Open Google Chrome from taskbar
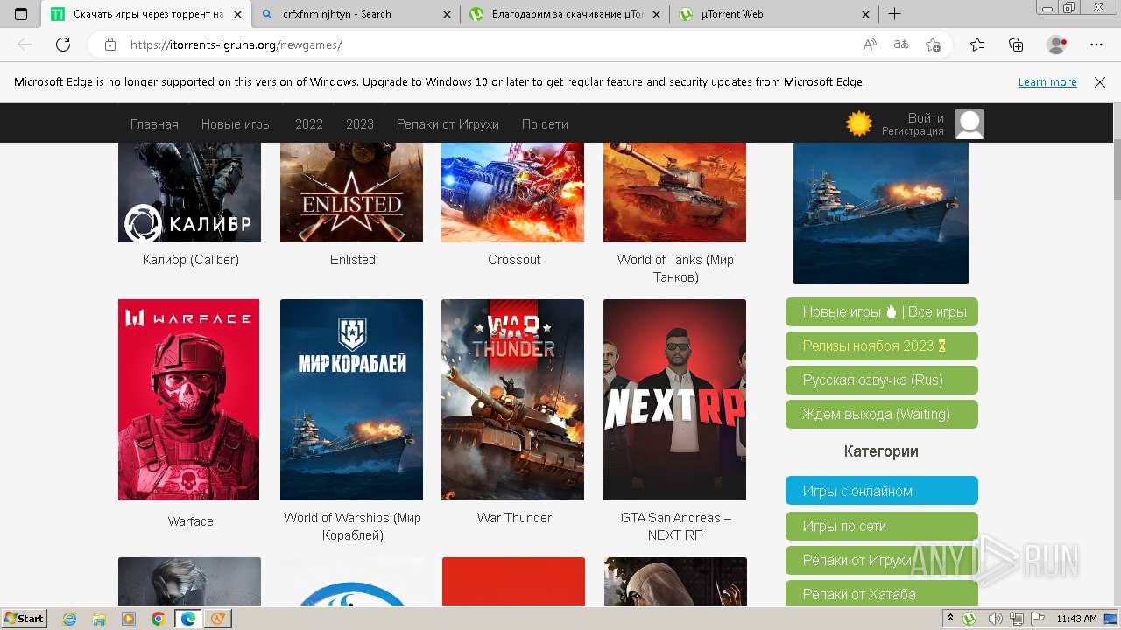 pos(158,619)
